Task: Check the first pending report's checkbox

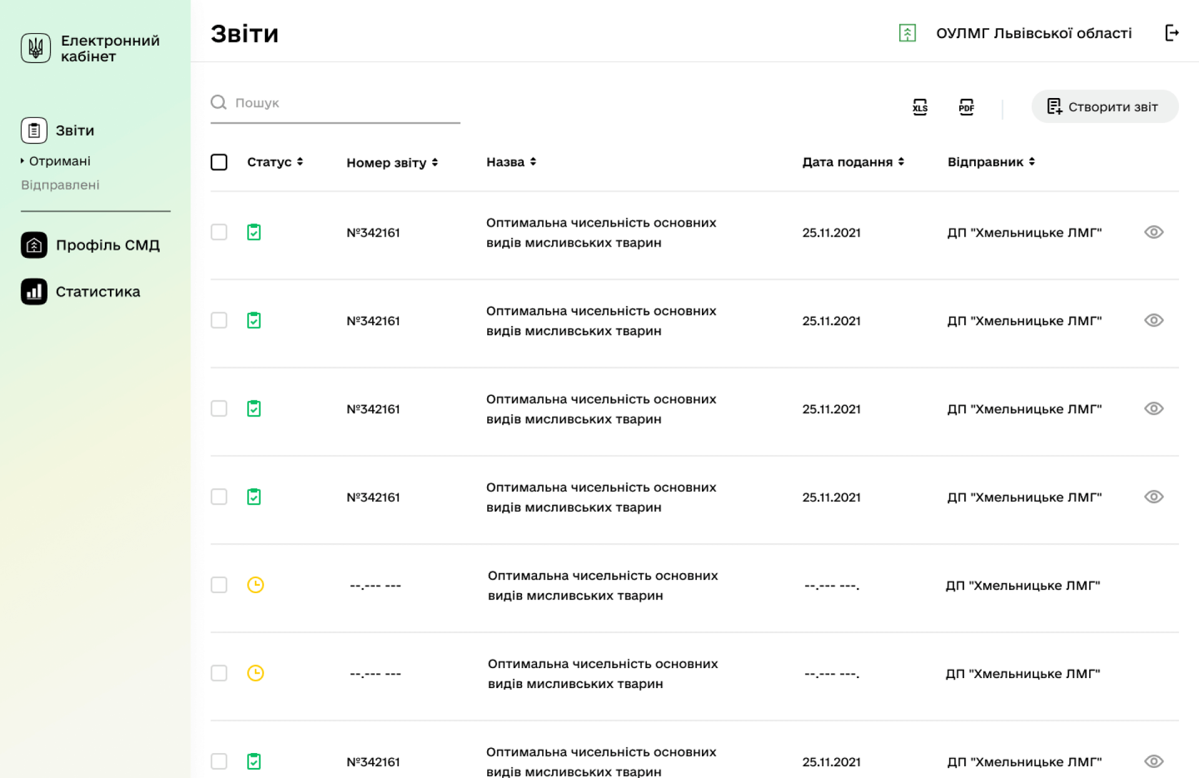Action: point(219,585)
